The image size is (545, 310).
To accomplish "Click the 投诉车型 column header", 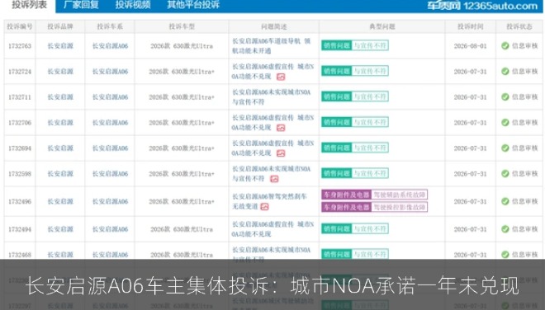I will click(182, 26).
